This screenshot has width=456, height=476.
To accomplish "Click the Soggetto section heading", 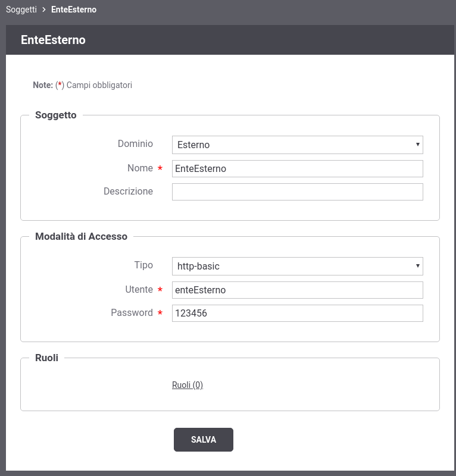I will click(x=56, y=115).
